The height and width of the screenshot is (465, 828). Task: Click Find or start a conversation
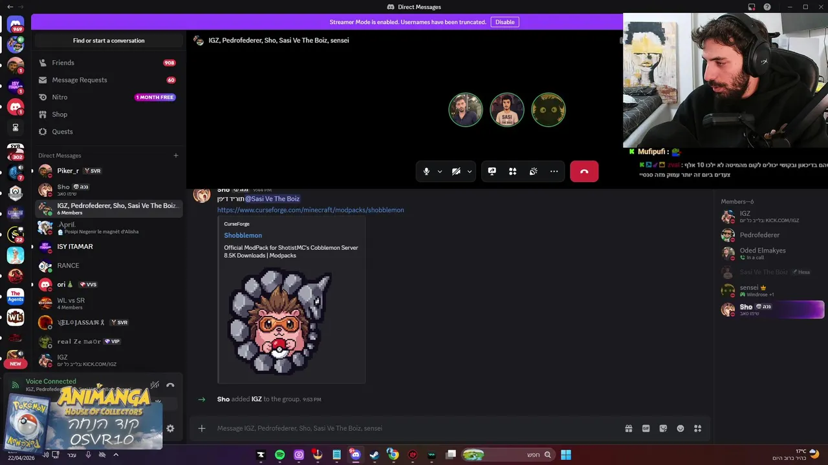click(x=109, y=41)
